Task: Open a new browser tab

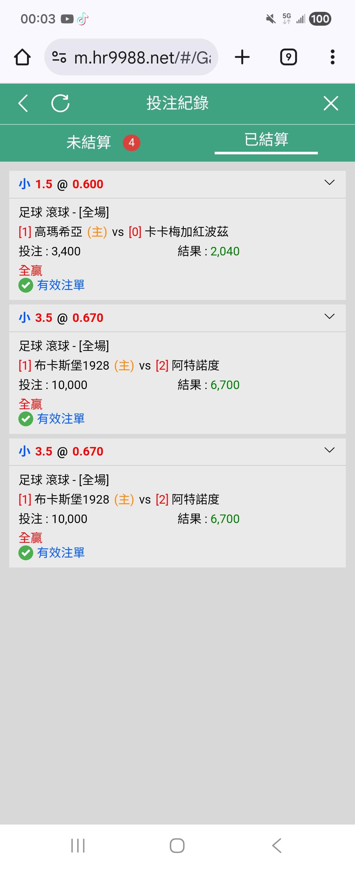Action: point(242,57)
